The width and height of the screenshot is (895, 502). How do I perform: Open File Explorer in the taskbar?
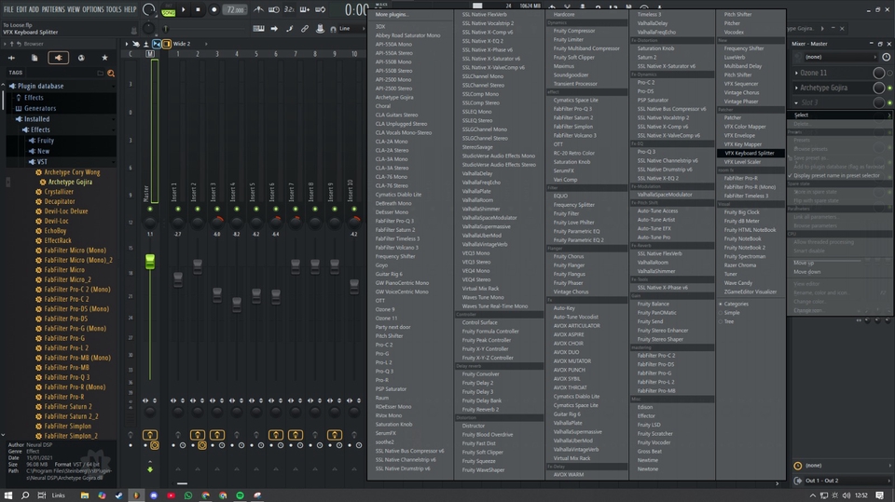85,495
